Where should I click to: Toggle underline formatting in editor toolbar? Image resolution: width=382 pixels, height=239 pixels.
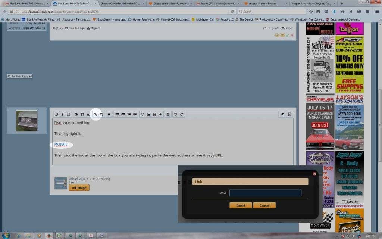click(68, 114)
